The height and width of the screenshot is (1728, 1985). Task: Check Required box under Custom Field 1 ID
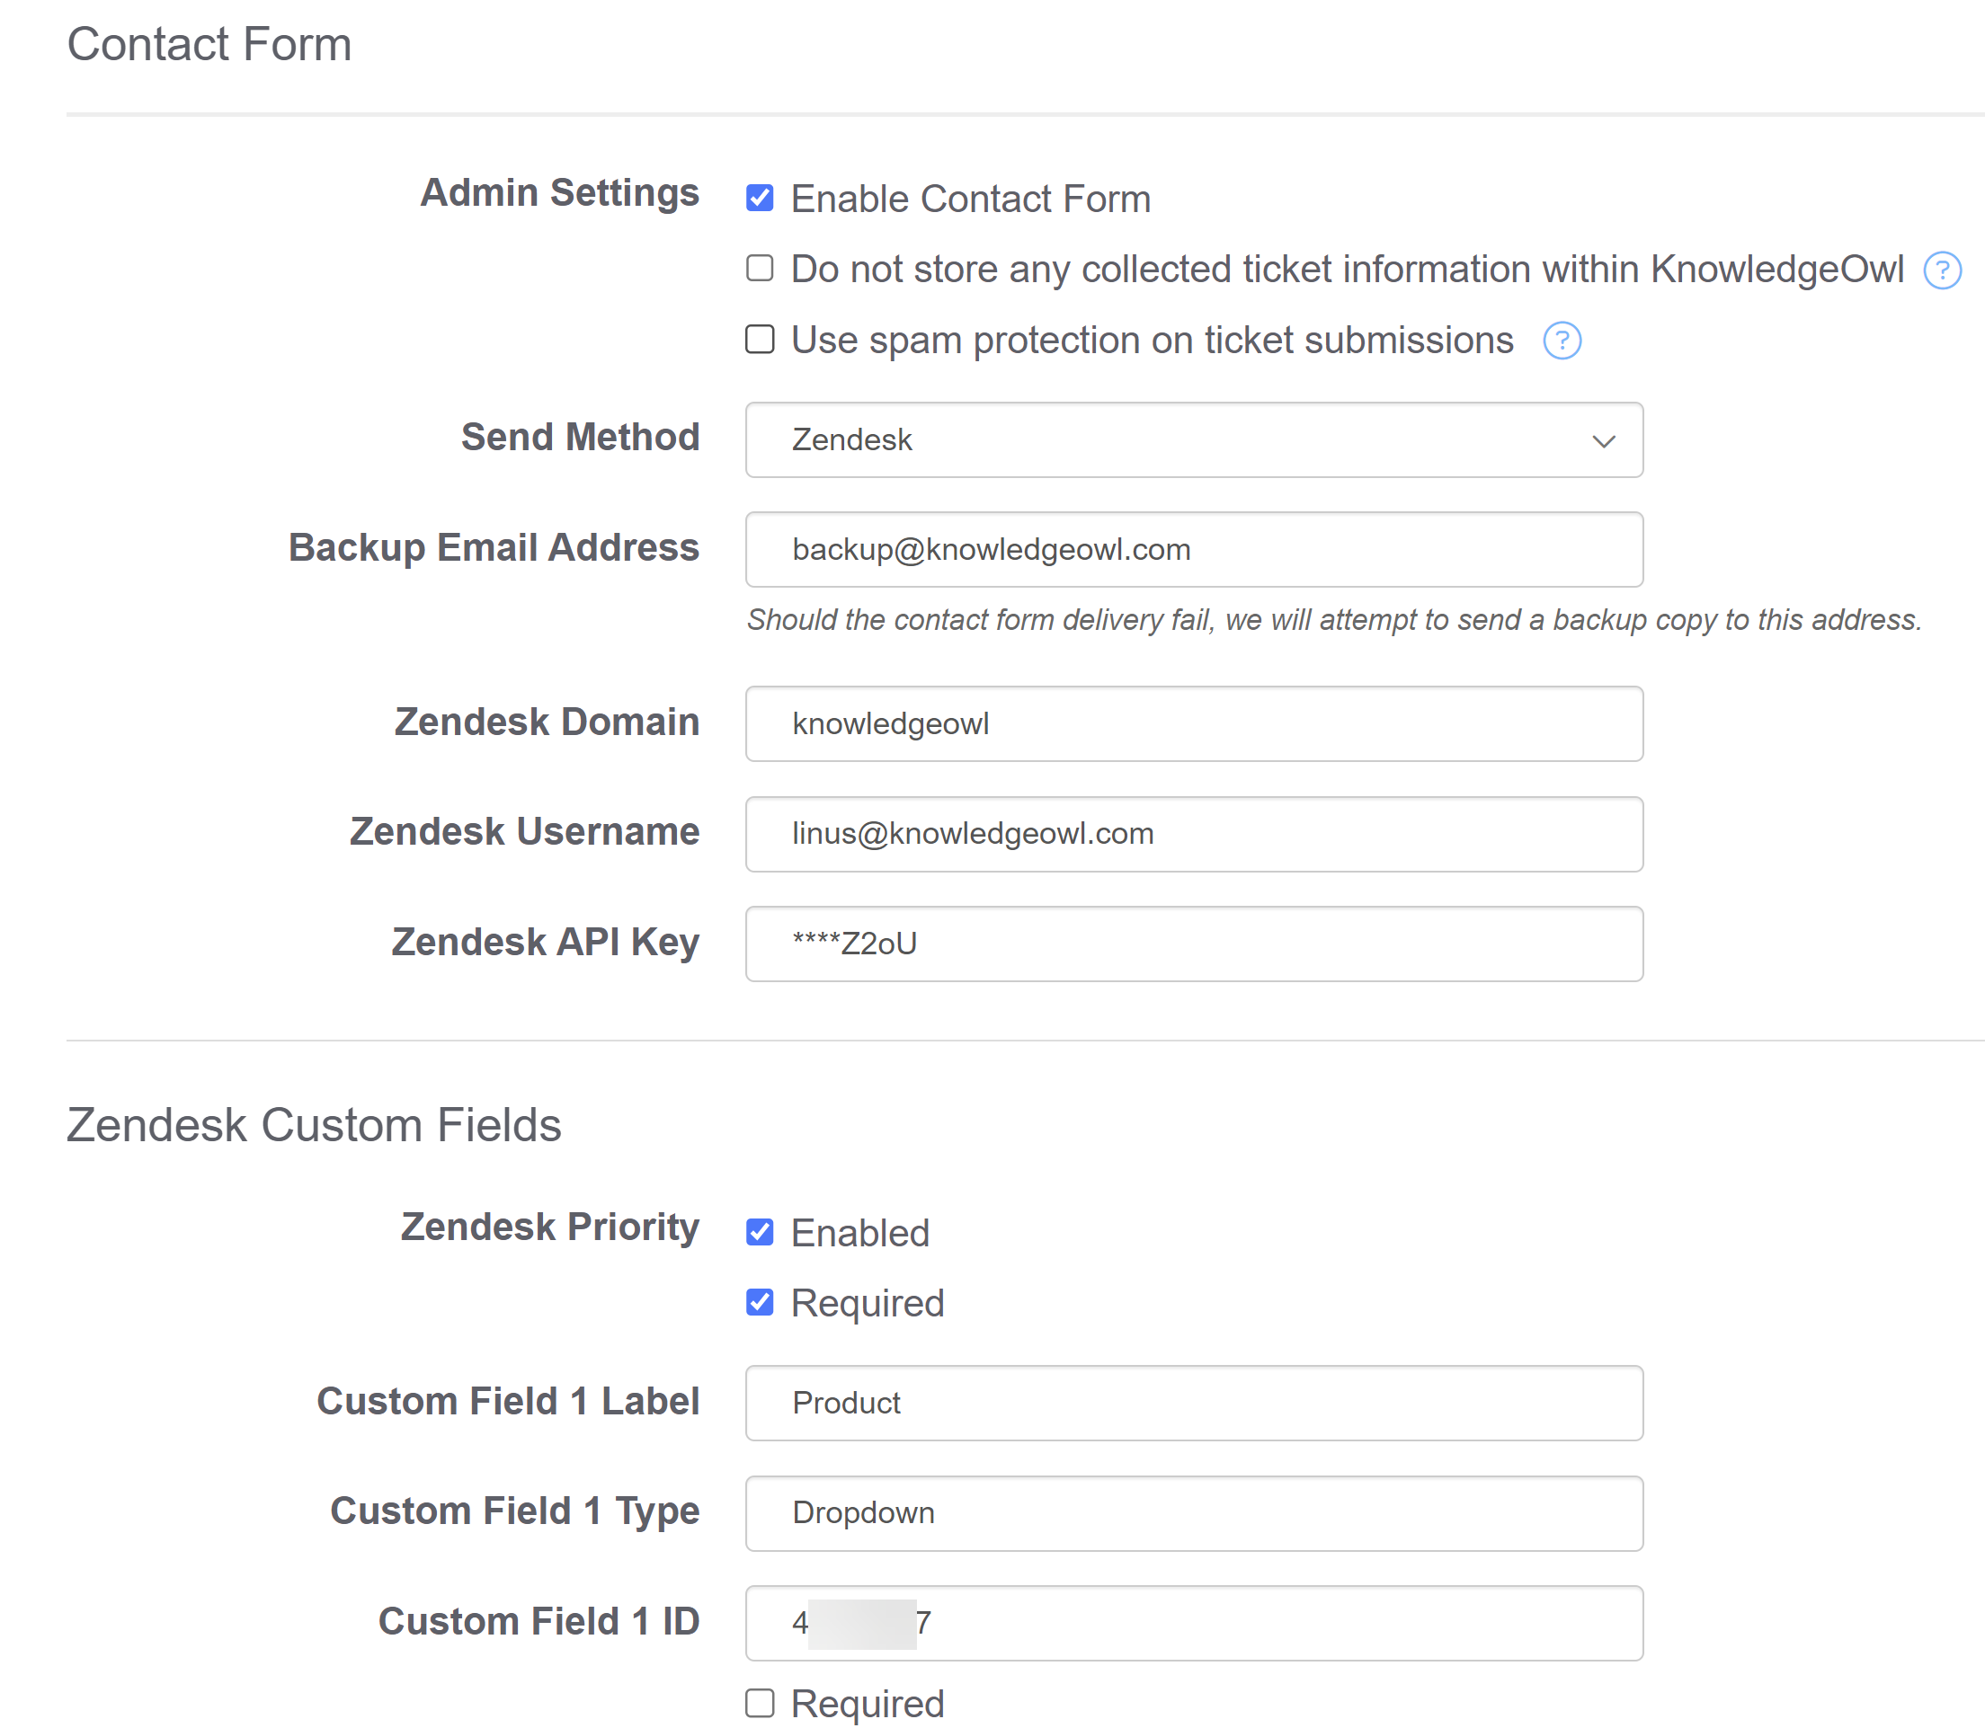[x=760, y=1703]
